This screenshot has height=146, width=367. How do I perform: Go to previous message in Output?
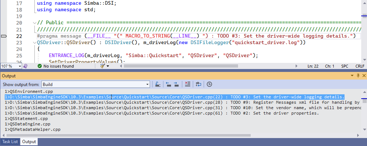(x=168, y=84)
